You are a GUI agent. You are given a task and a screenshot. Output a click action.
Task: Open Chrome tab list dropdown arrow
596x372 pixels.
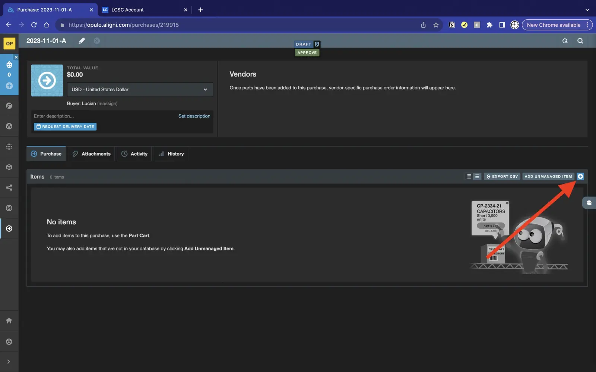coord(587,10)
